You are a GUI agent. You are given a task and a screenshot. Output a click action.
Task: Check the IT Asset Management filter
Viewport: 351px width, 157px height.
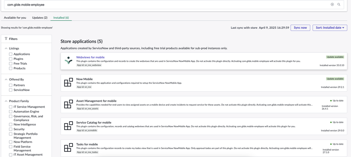[10, 155]
